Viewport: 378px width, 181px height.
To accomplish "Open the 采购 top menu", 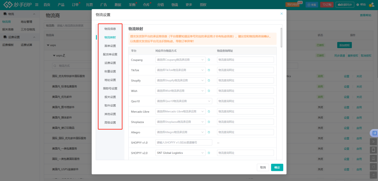I will tap(132, 5).
